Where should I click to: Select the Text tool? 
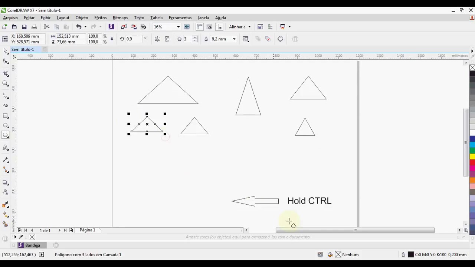tap(6, 148)
